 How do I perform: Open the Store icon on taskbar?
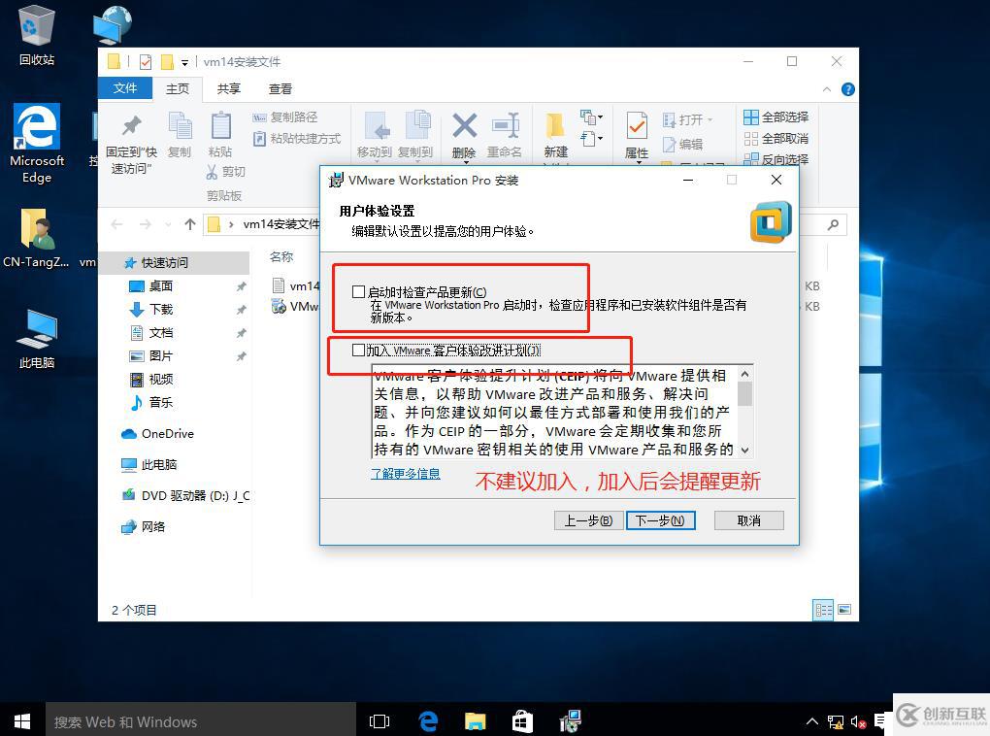click(x=522, y=721)
